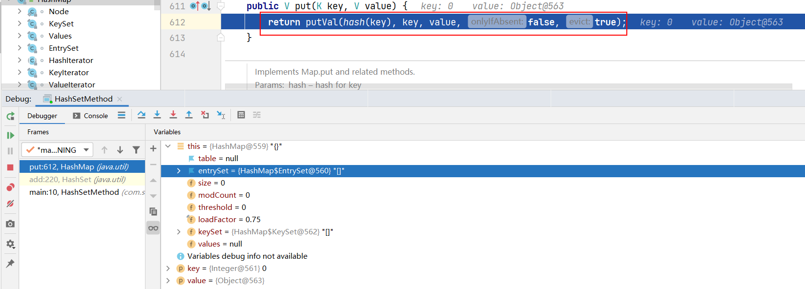Select frame main:10, HashSetMethod

coord(82,192)
